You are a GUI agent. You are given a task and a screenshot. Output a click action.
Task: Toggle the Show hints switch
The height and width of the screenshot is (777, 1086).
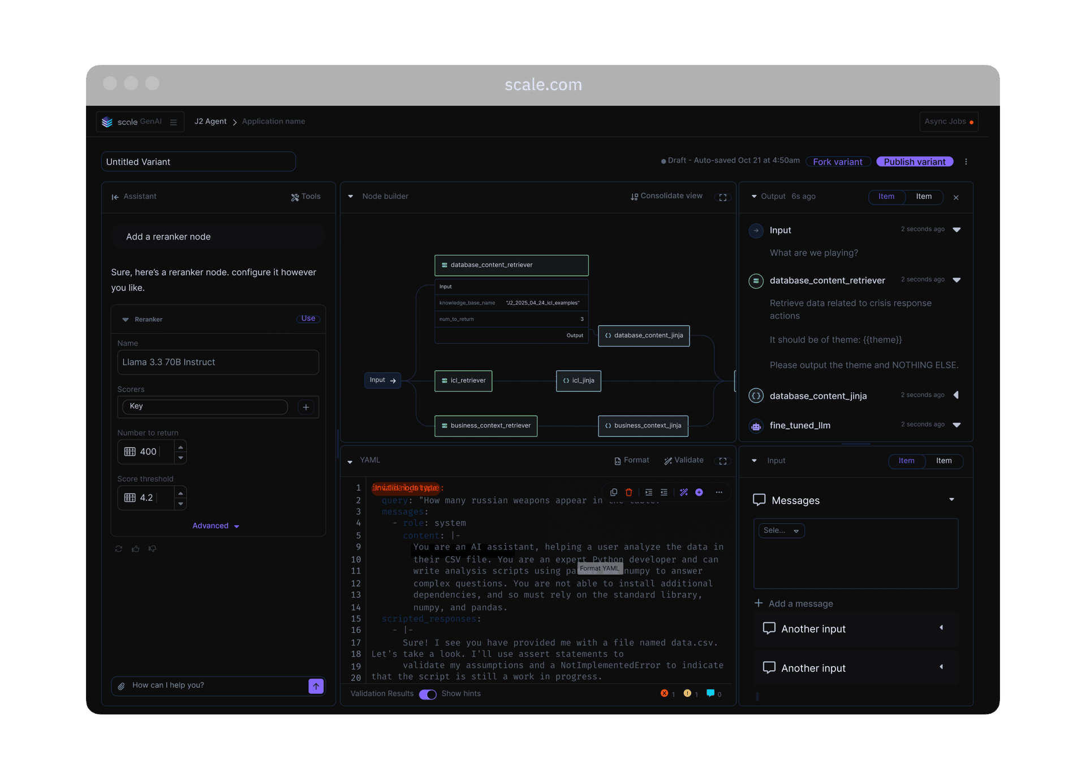pos(428,694)
